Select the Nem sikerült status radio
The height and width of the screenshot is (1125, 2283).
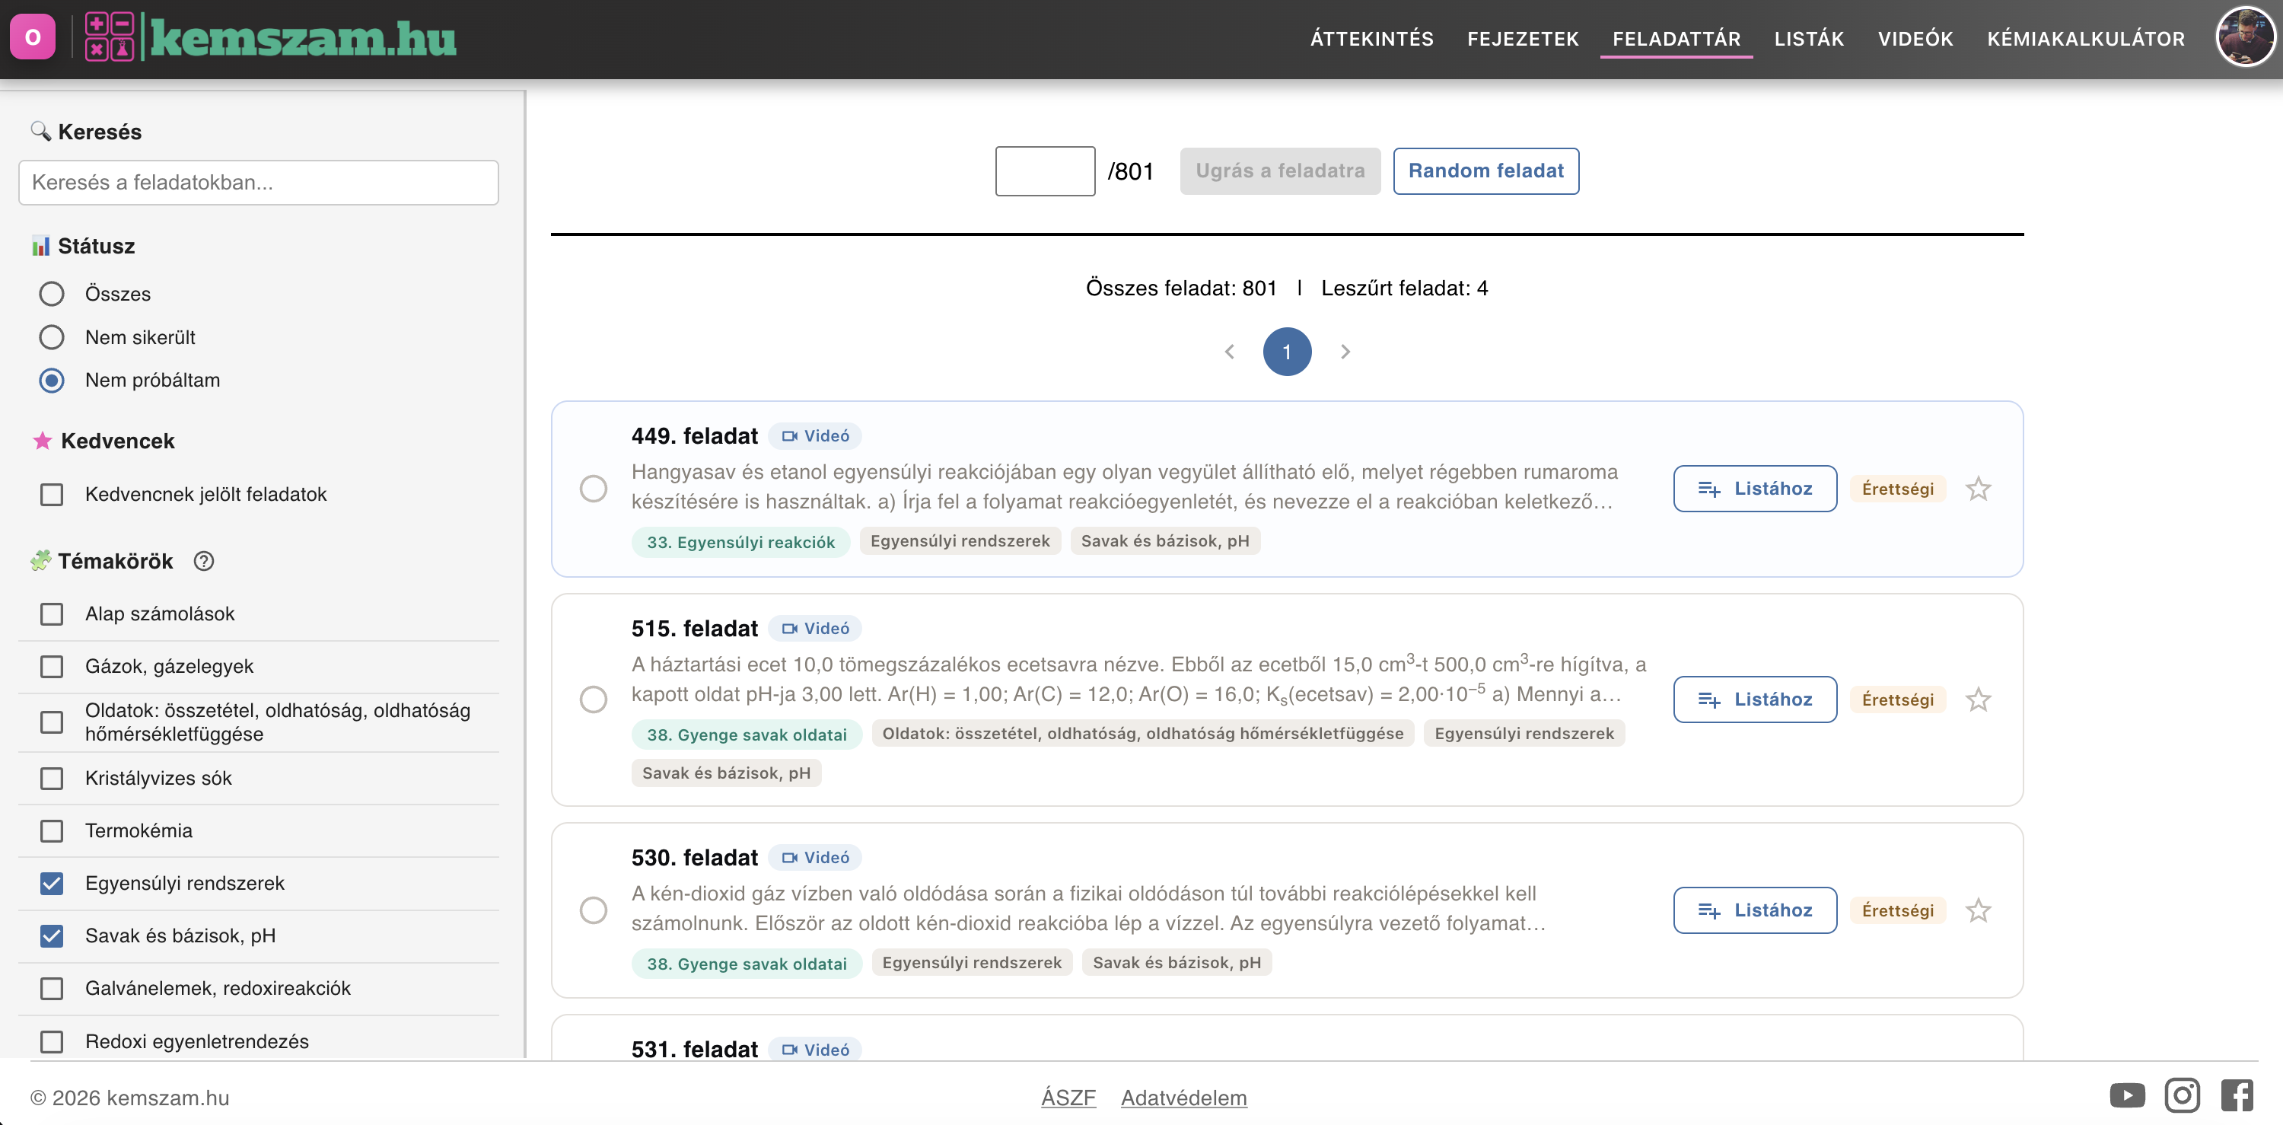pyautogui.click(x=52, y=337)
